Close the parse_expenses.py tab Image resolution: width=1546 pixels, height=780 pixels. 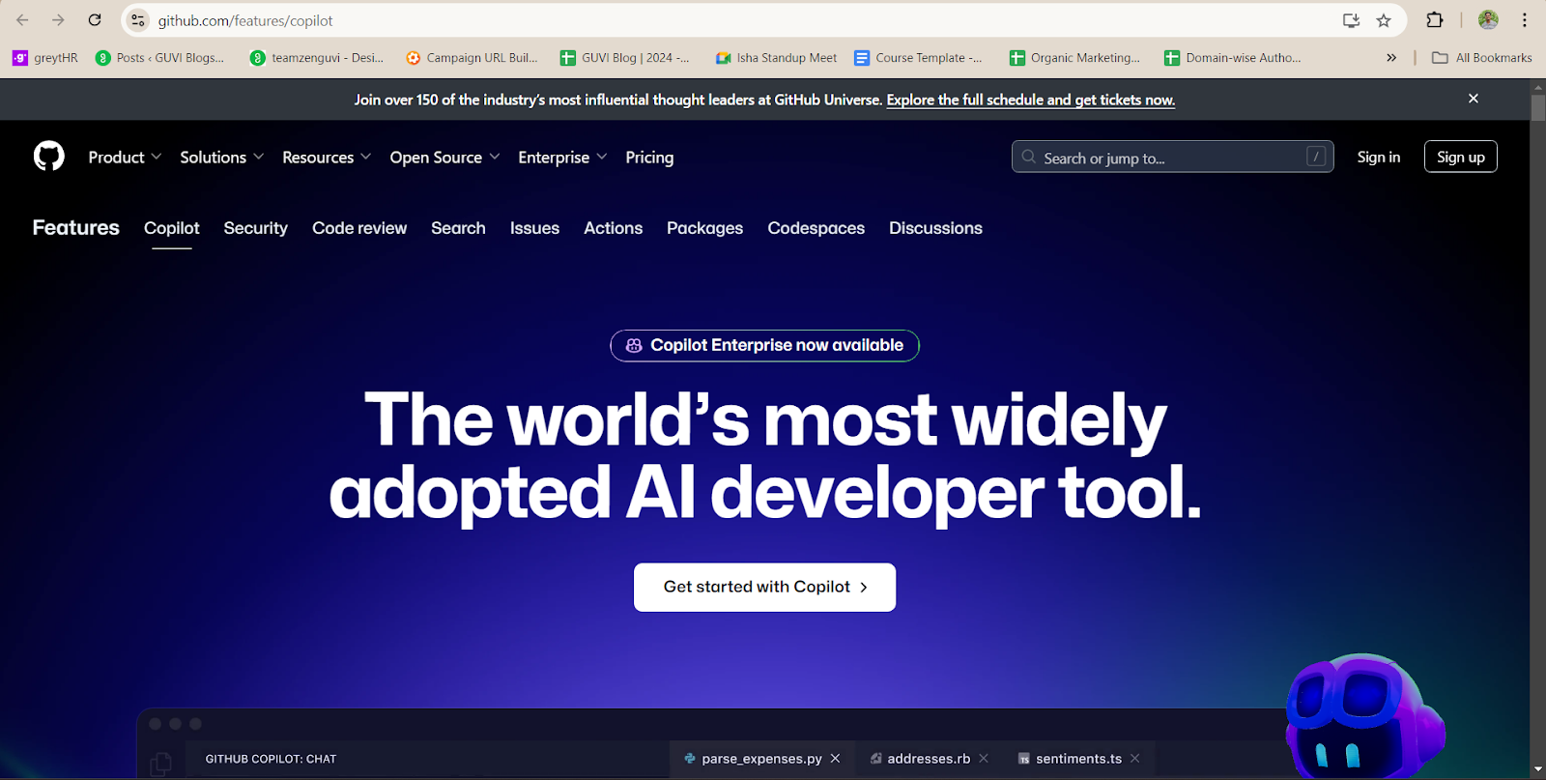pyautogui.click(x=836, y=759)
